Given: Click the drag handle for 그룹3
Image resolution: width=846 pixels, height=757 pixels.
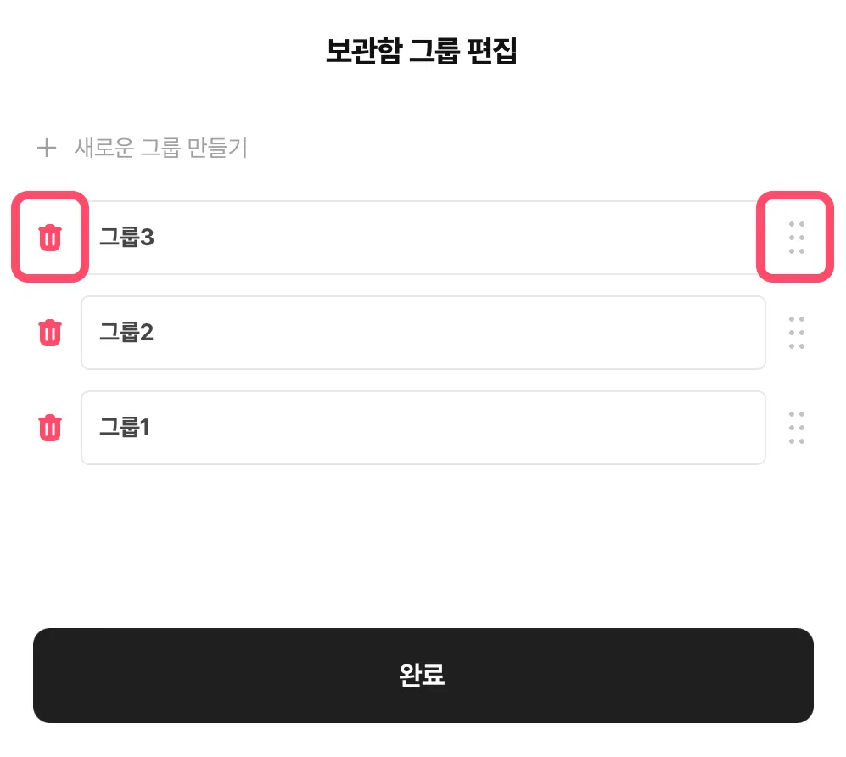Looking at the screenshot, I should (x=796, y=238).
